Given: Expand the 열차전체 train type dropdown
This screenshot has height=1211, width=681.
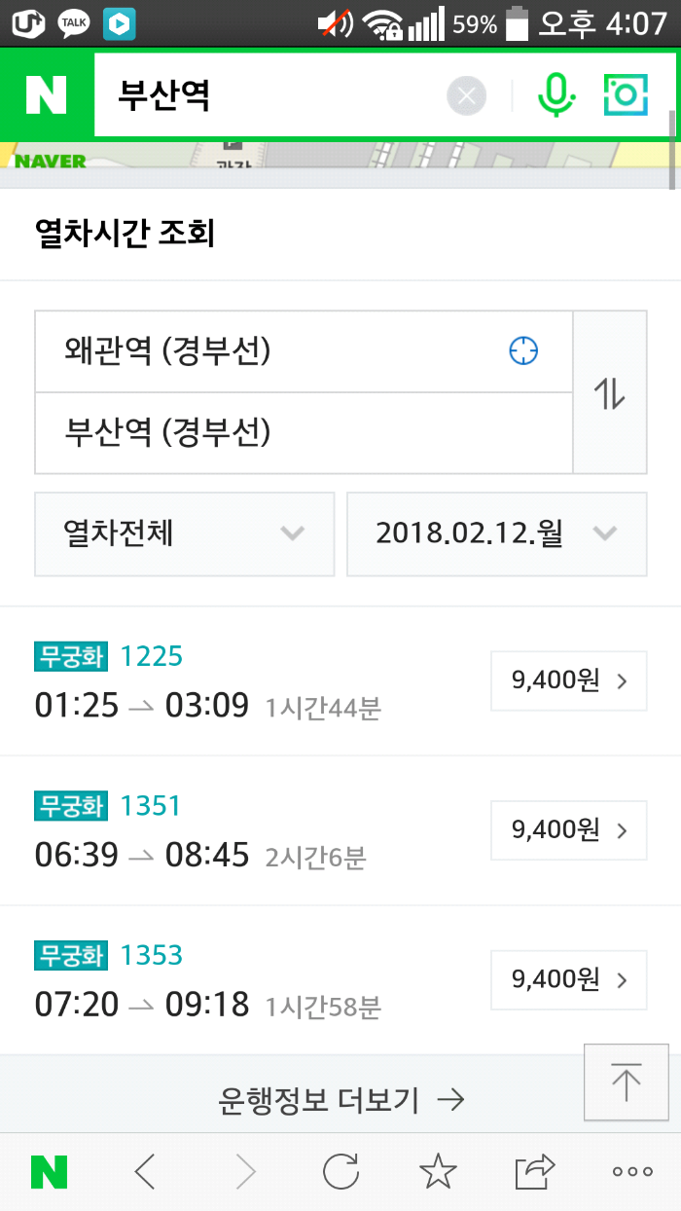Looking at the screenshot, I should 185,533.
